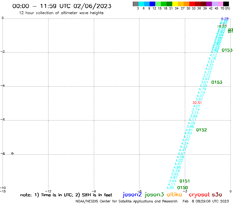This screenshot has width=233, height=204.
Task: Click the 4.01 wave height value
Action: click(x=197, y=106)
